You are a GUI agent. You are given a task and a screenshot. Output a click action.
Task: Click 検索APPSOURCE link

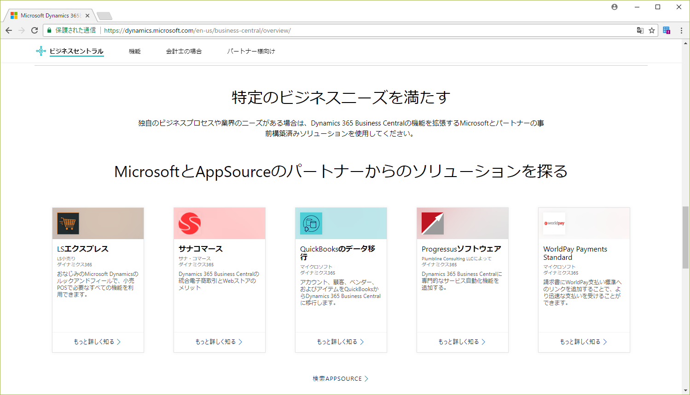point(340,378)
